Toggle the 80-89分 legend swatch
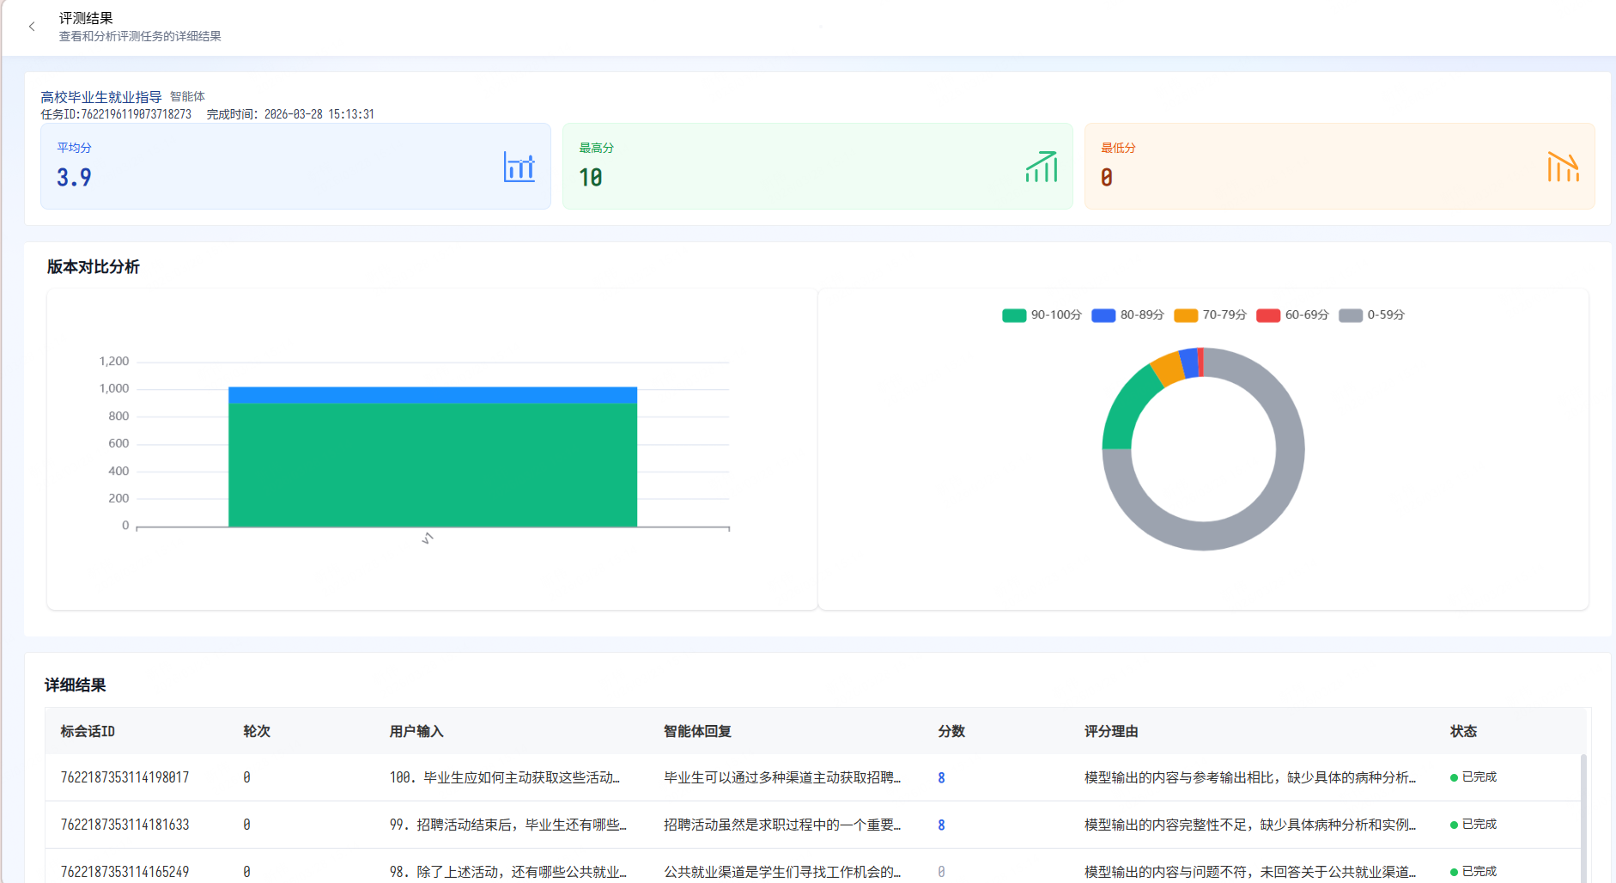This screenshot has width=1616, height=883. [1103, 315]
